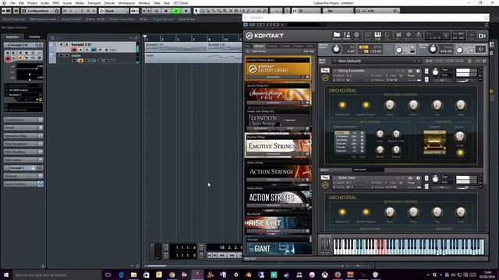Select the Mute X tool in toolbar
This screenshot has height=280, width=499.
point(231,11)
